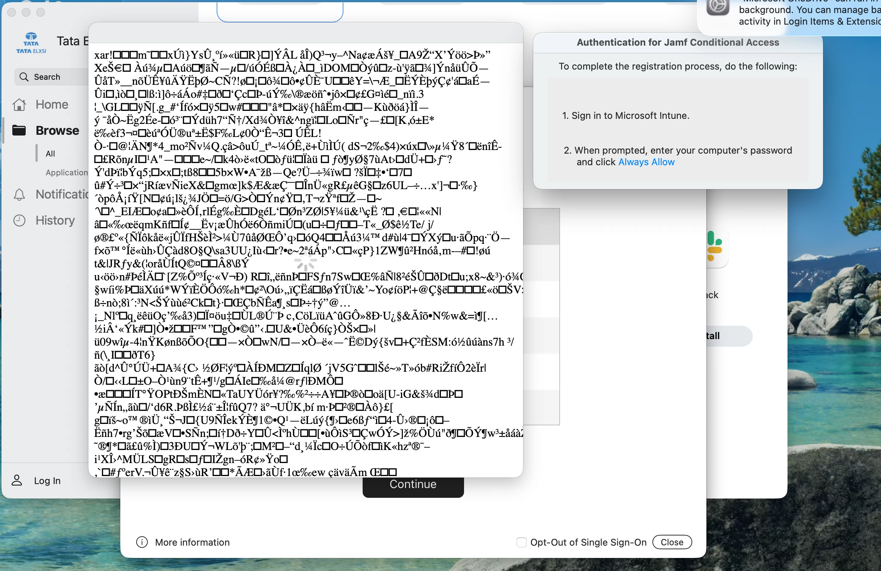Click the Home house icon in sidebar
Image resolution: width=881 pixels, height=571 pixels.
point(19,105)
